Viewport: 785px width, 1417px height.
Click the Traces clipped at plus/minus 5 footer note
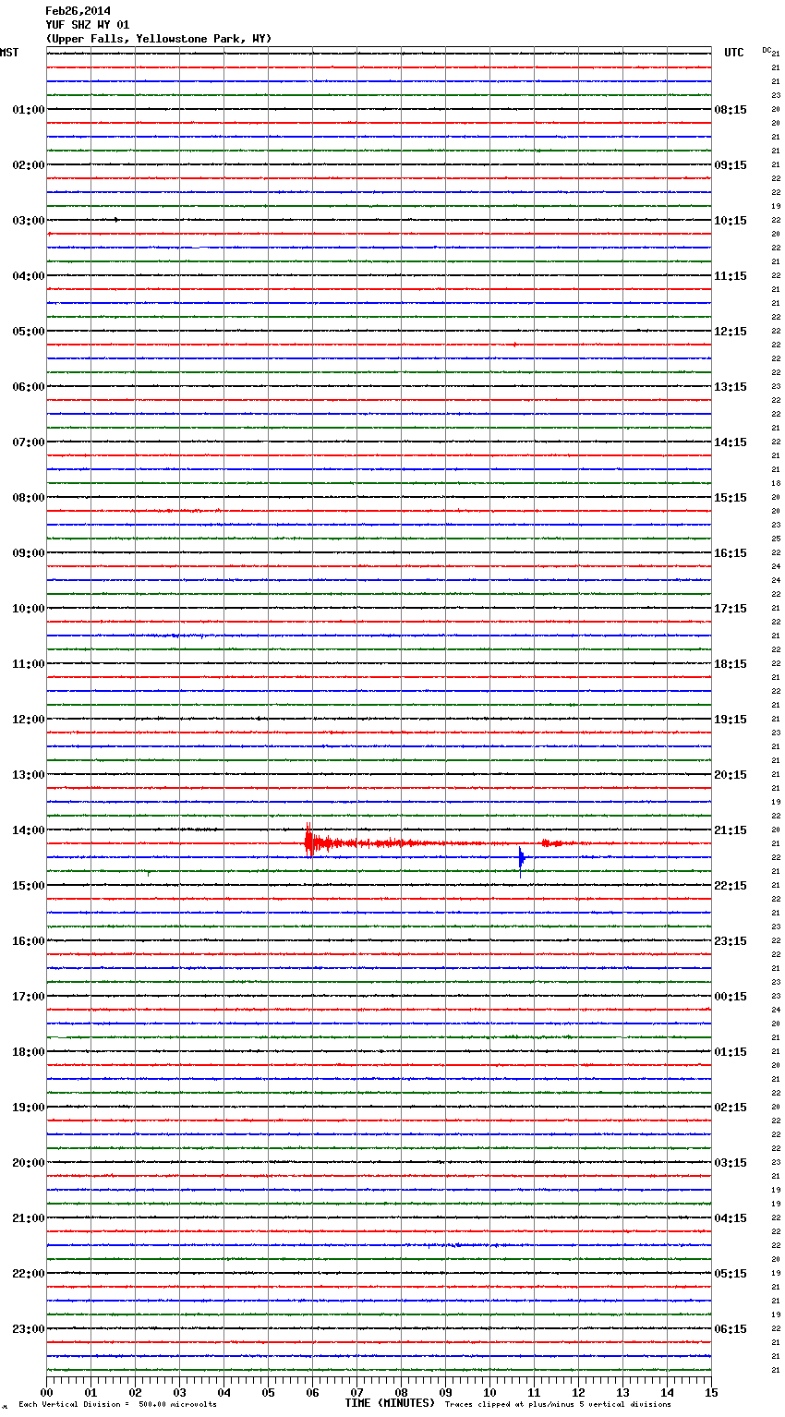[558, 1404]
